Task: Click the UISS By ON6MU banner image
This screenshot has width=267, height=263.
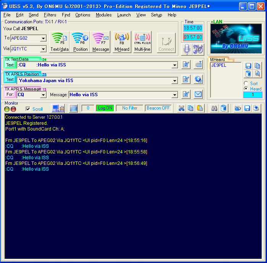Action: click(x=236, y=39)
